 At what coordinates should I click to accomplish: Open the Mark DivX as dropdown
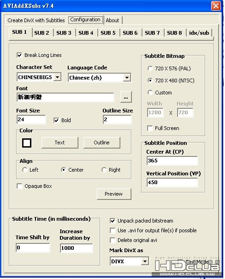pos(145,261)
